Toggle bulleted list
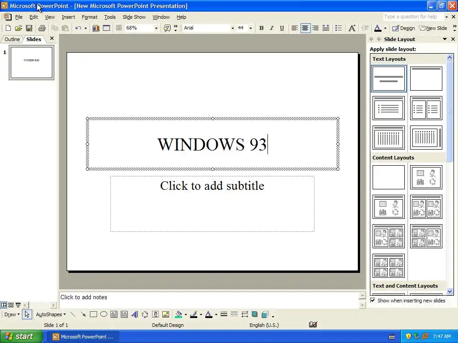This screenshot has width=458, height=343. 339,28
